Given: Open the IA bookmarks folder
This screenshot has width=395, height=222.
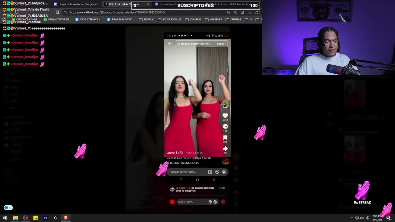Looking at the screenshot, I should click(x=248, y=19).
